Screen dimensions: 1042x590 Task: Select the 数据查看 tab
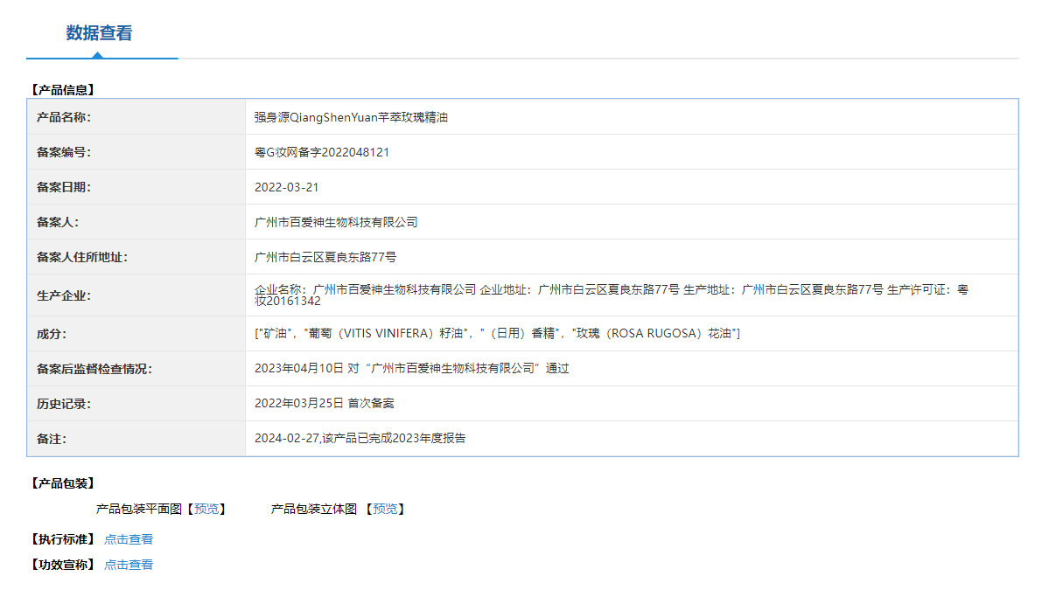99,33
